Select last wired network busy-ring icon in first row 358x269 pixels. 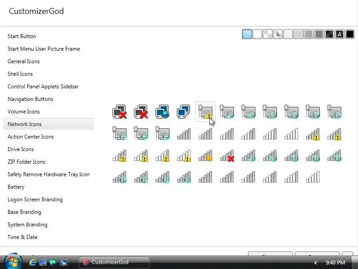point(334,112)
